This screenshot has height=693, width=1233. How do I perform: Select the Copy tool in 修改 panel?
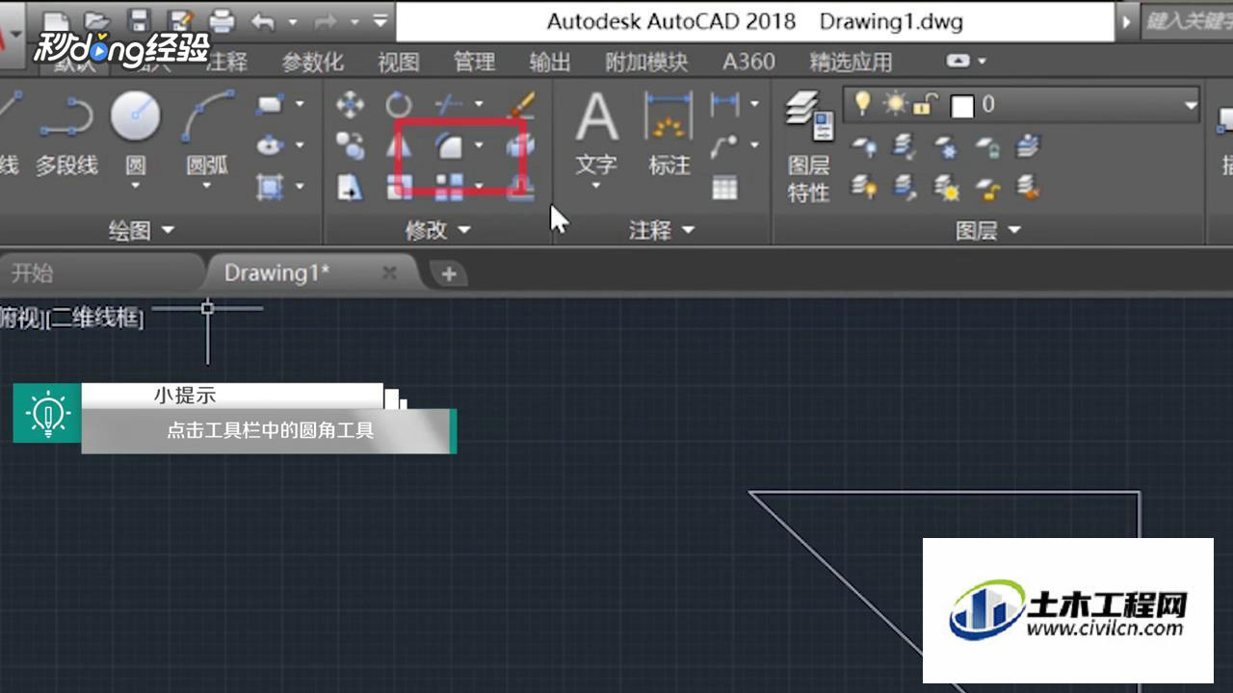[x=350, y=146]
